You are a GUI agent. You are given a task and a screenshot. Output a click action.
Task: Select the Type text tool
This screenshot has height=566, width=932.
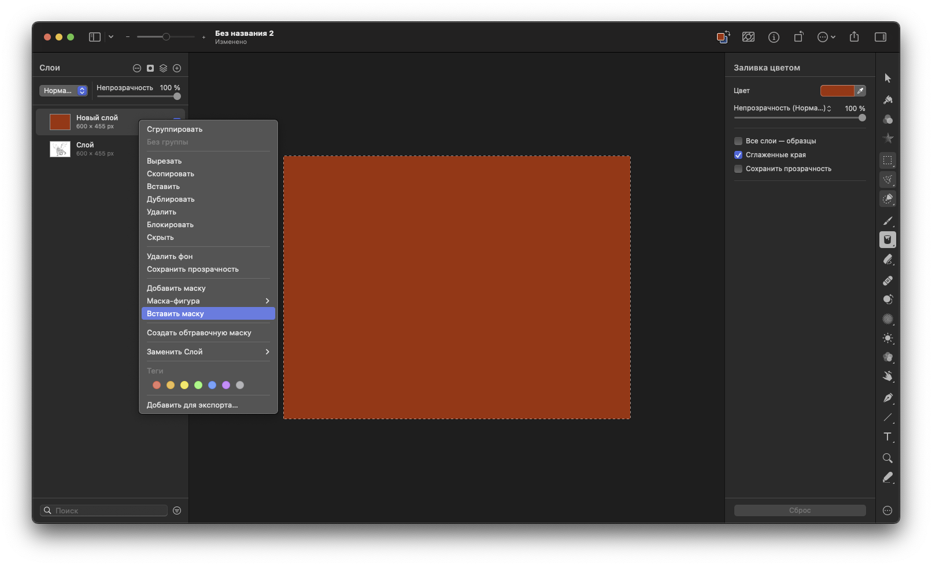point(887,437)
